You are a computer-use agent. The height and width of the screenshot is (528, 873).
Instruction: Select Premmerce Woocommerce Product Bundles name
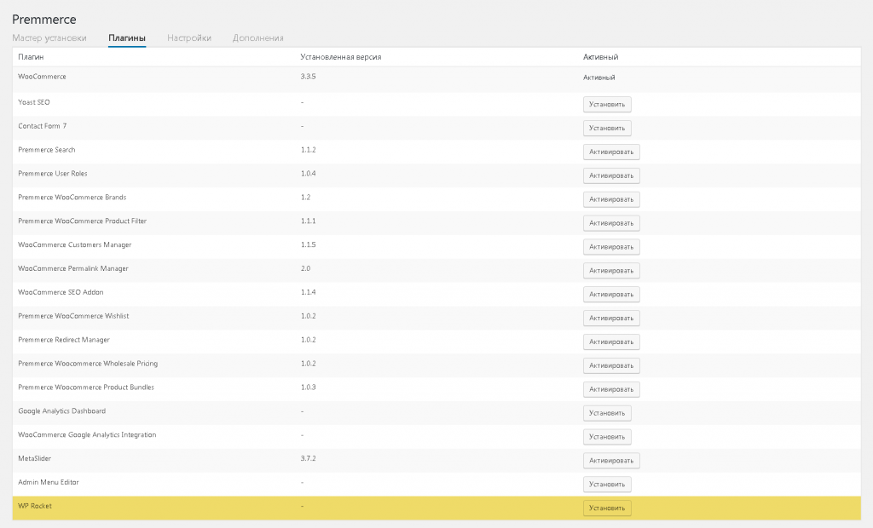tap(86, 387)
